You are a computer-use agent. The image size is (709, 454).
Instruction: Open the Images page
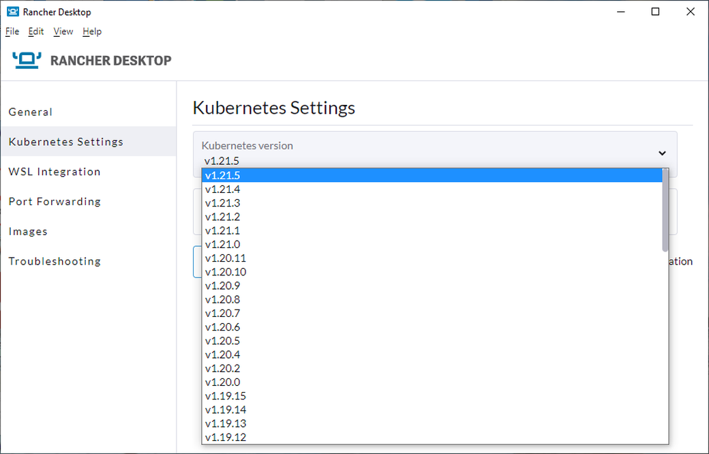(x=28, y=231)
